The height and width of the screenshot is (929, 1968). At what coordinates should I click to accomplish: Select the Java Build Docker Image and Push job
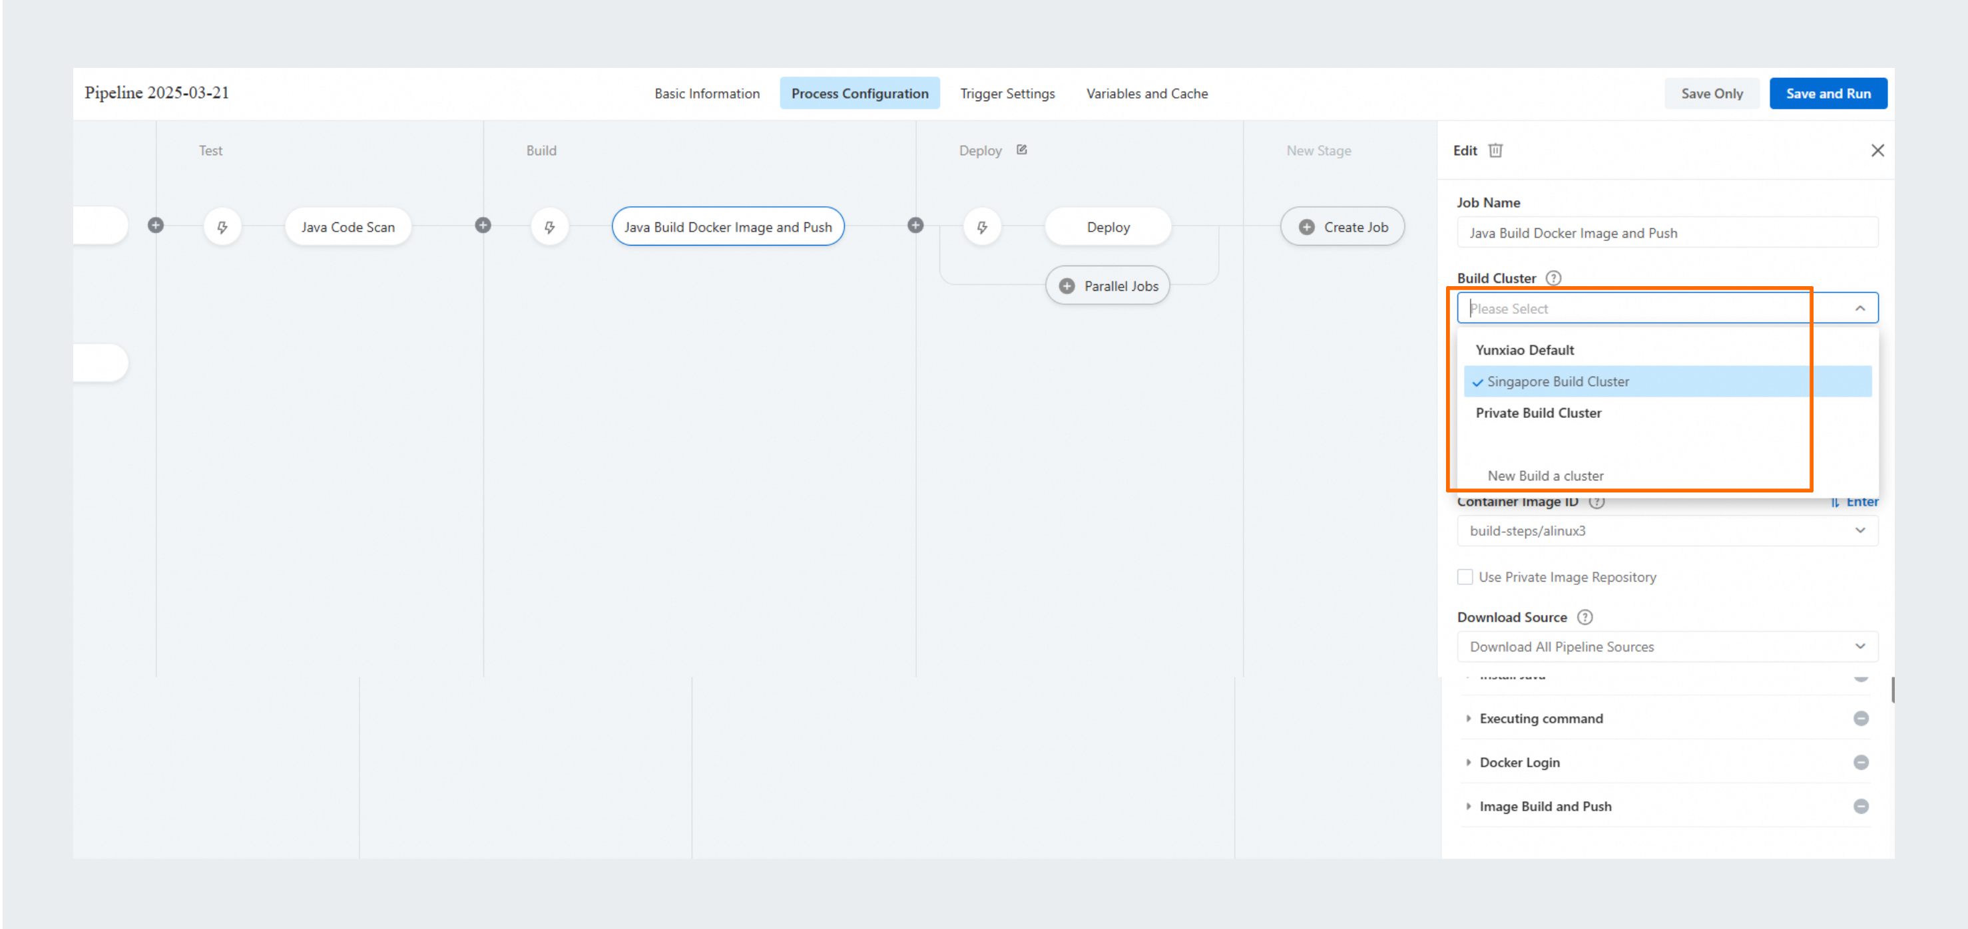(727, 227)
